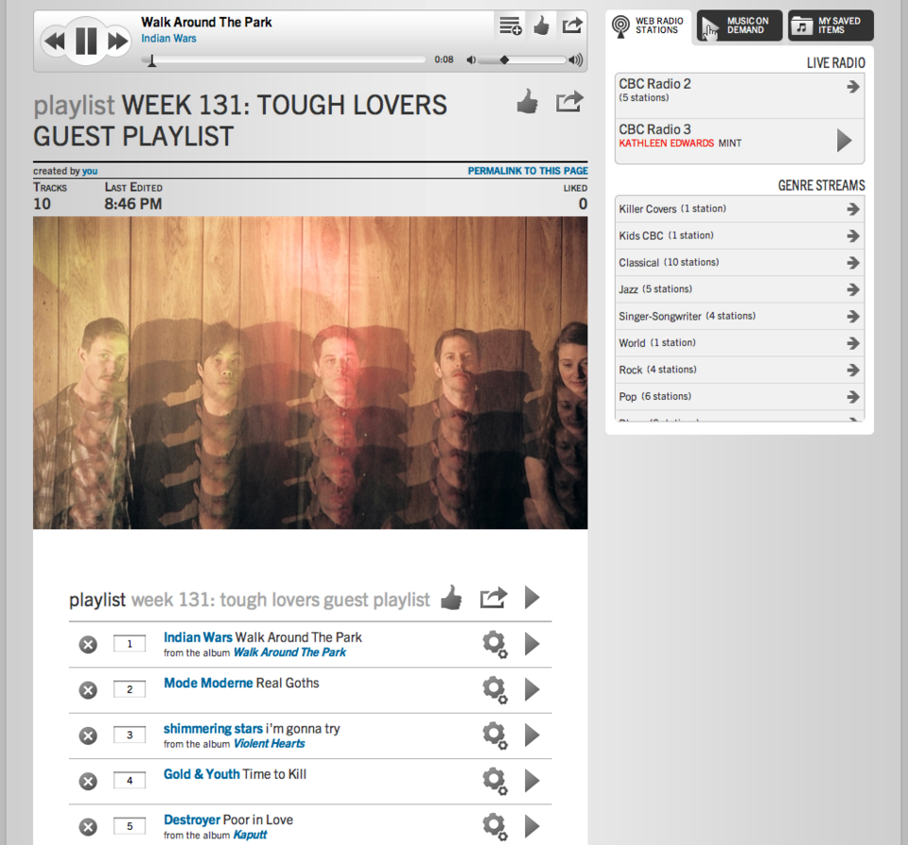Play CBC Radio 3 live stream
908x845 pixels.
click(x=845, y=140)
